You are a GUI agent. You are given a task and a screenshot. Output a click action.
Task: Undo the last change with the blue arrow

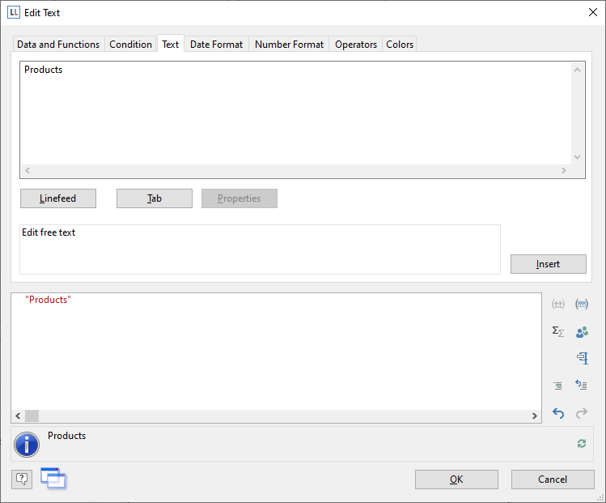click(557, 413)
